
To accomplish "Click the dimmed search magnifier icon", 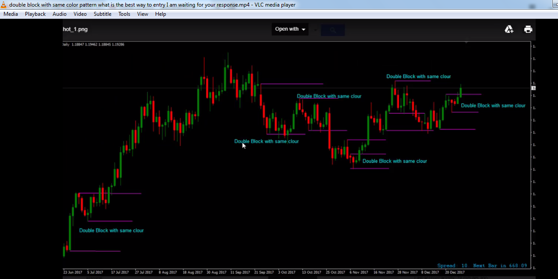I will click(333, 30).
